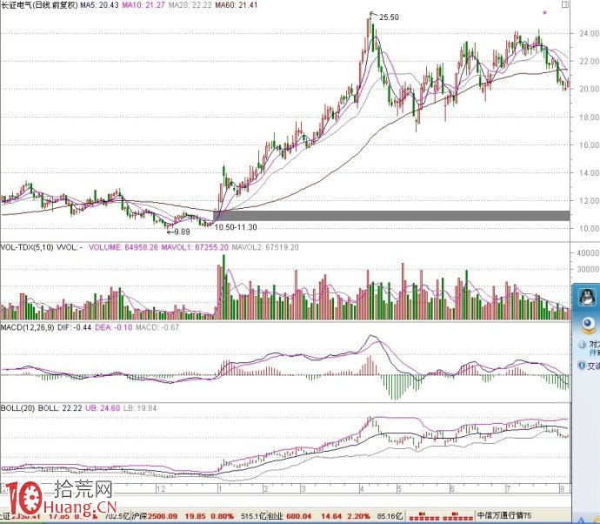The image size is (600, 524).
Task: Click month 5 on the time axis
Action: tap(399, 489)
